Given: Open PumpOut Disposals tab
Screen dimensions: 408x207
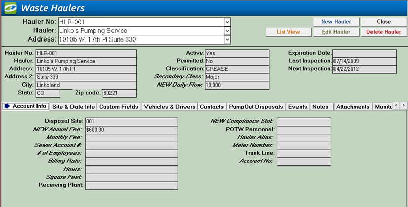Looking at the screenshot, I should (x=256, y=107).
